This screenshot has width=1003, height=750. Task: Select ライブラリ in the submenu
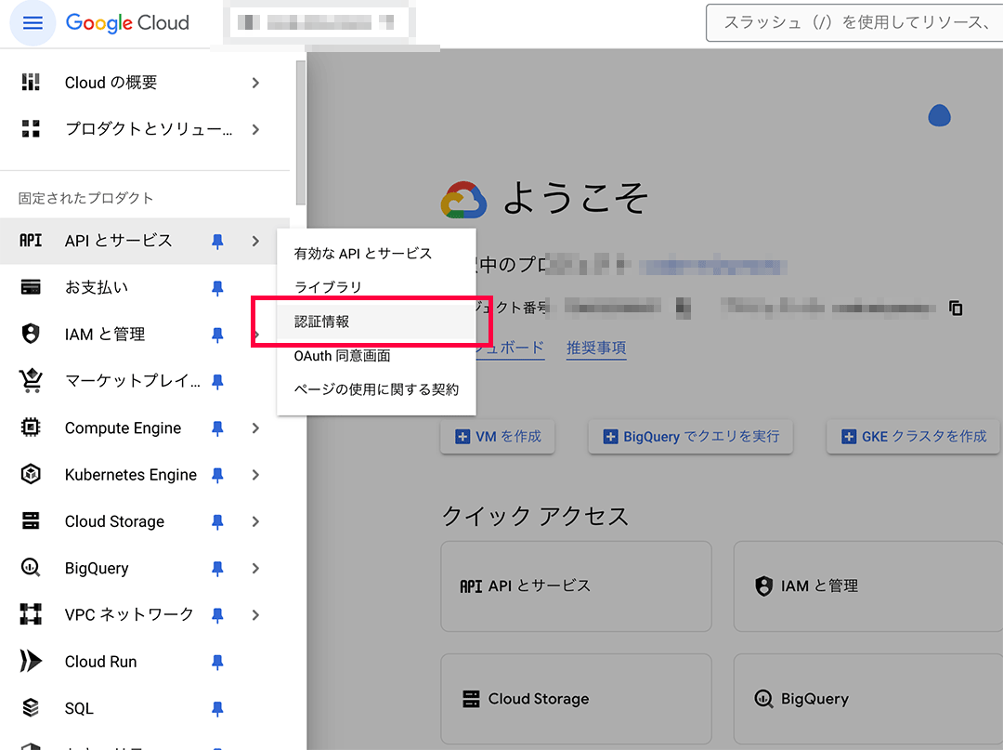(x=376, y=287)
